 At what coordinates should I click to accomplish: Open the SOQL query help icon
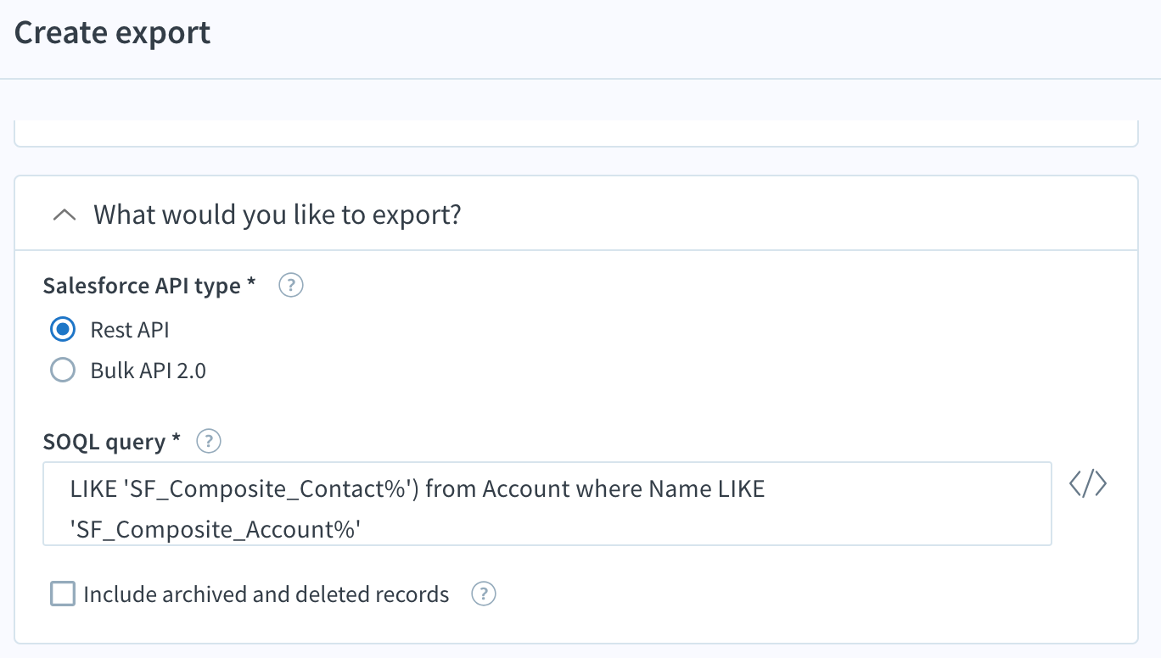tap(209, 442)
